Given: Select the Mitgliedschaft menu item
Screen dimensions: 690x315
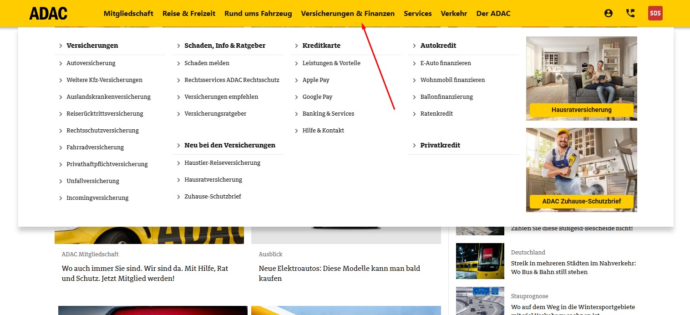Looking at the screenshot, I should 129,13.
